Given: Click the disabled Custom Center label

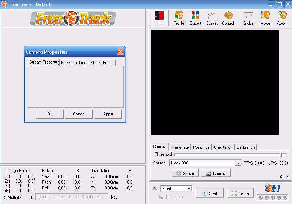Looking at the screenshot, I should (65, 197).
